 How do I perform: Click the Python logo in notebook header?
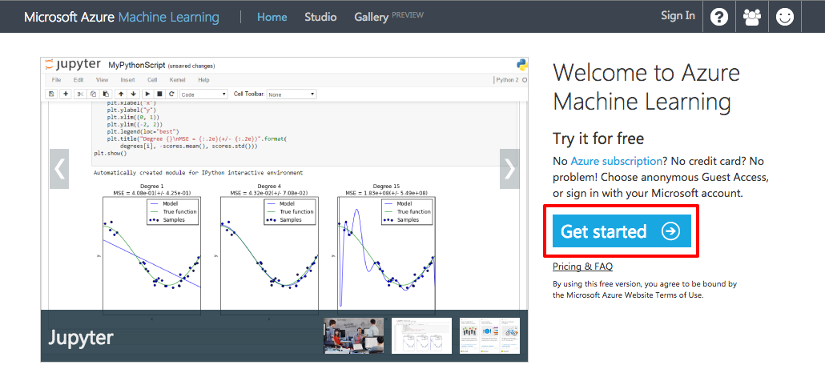[x=521, y=65]
